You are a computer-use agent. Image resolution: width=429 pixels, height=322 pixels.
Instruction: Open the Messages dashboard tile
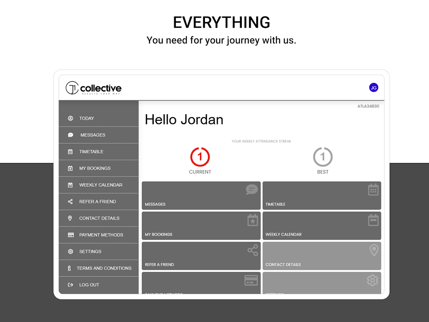pos(201,195)
